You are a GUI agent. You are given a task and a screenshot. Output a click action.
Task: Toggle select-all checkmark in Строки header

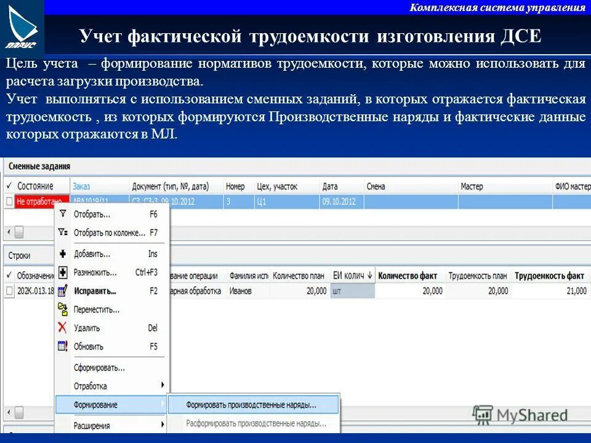point(9,276)
